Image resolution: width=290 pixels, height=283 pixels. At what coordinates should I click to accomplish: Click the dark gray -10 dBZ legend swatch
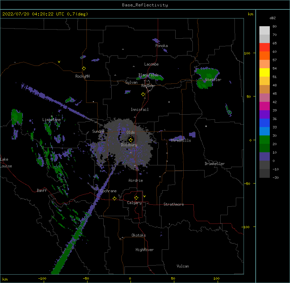pos(264,173)
